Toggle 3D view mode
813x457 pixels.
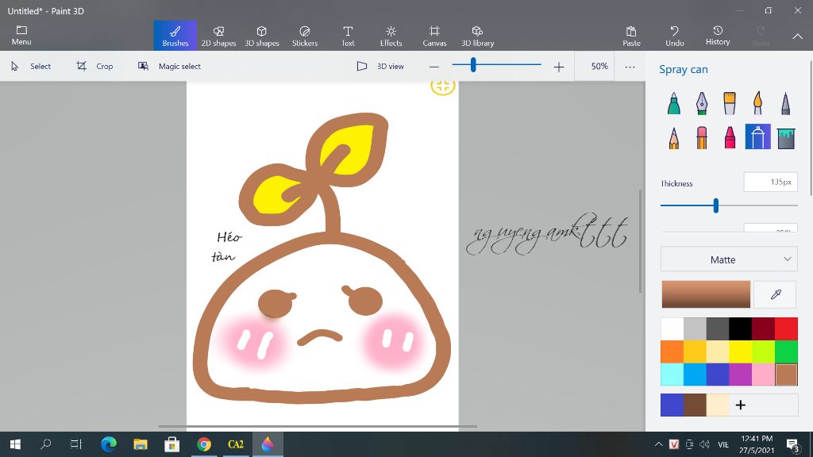click(x=380, y=67)
